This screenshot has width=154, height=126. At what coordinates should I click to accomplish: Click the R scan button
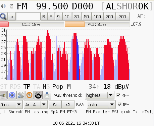click(x=44, y=17)
